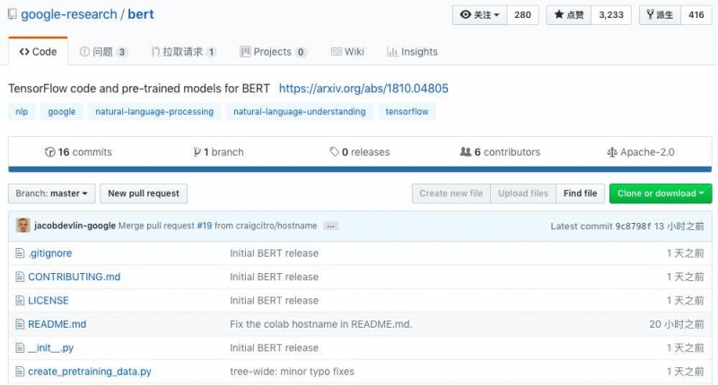This screenshot has height=385, width=718.
Task: Click the repository book icon beside google-research
Action: 13,14
